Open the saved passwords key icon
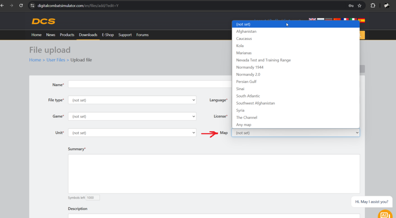This screenshot has width=396, height=218. pyautogui.click(x=351, y=6)
